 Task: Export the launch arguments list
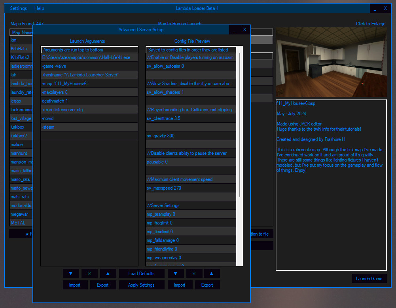coord(103,285)
